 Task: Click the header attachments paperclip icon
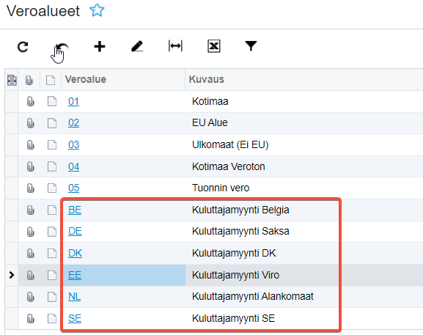coord(29,80)
